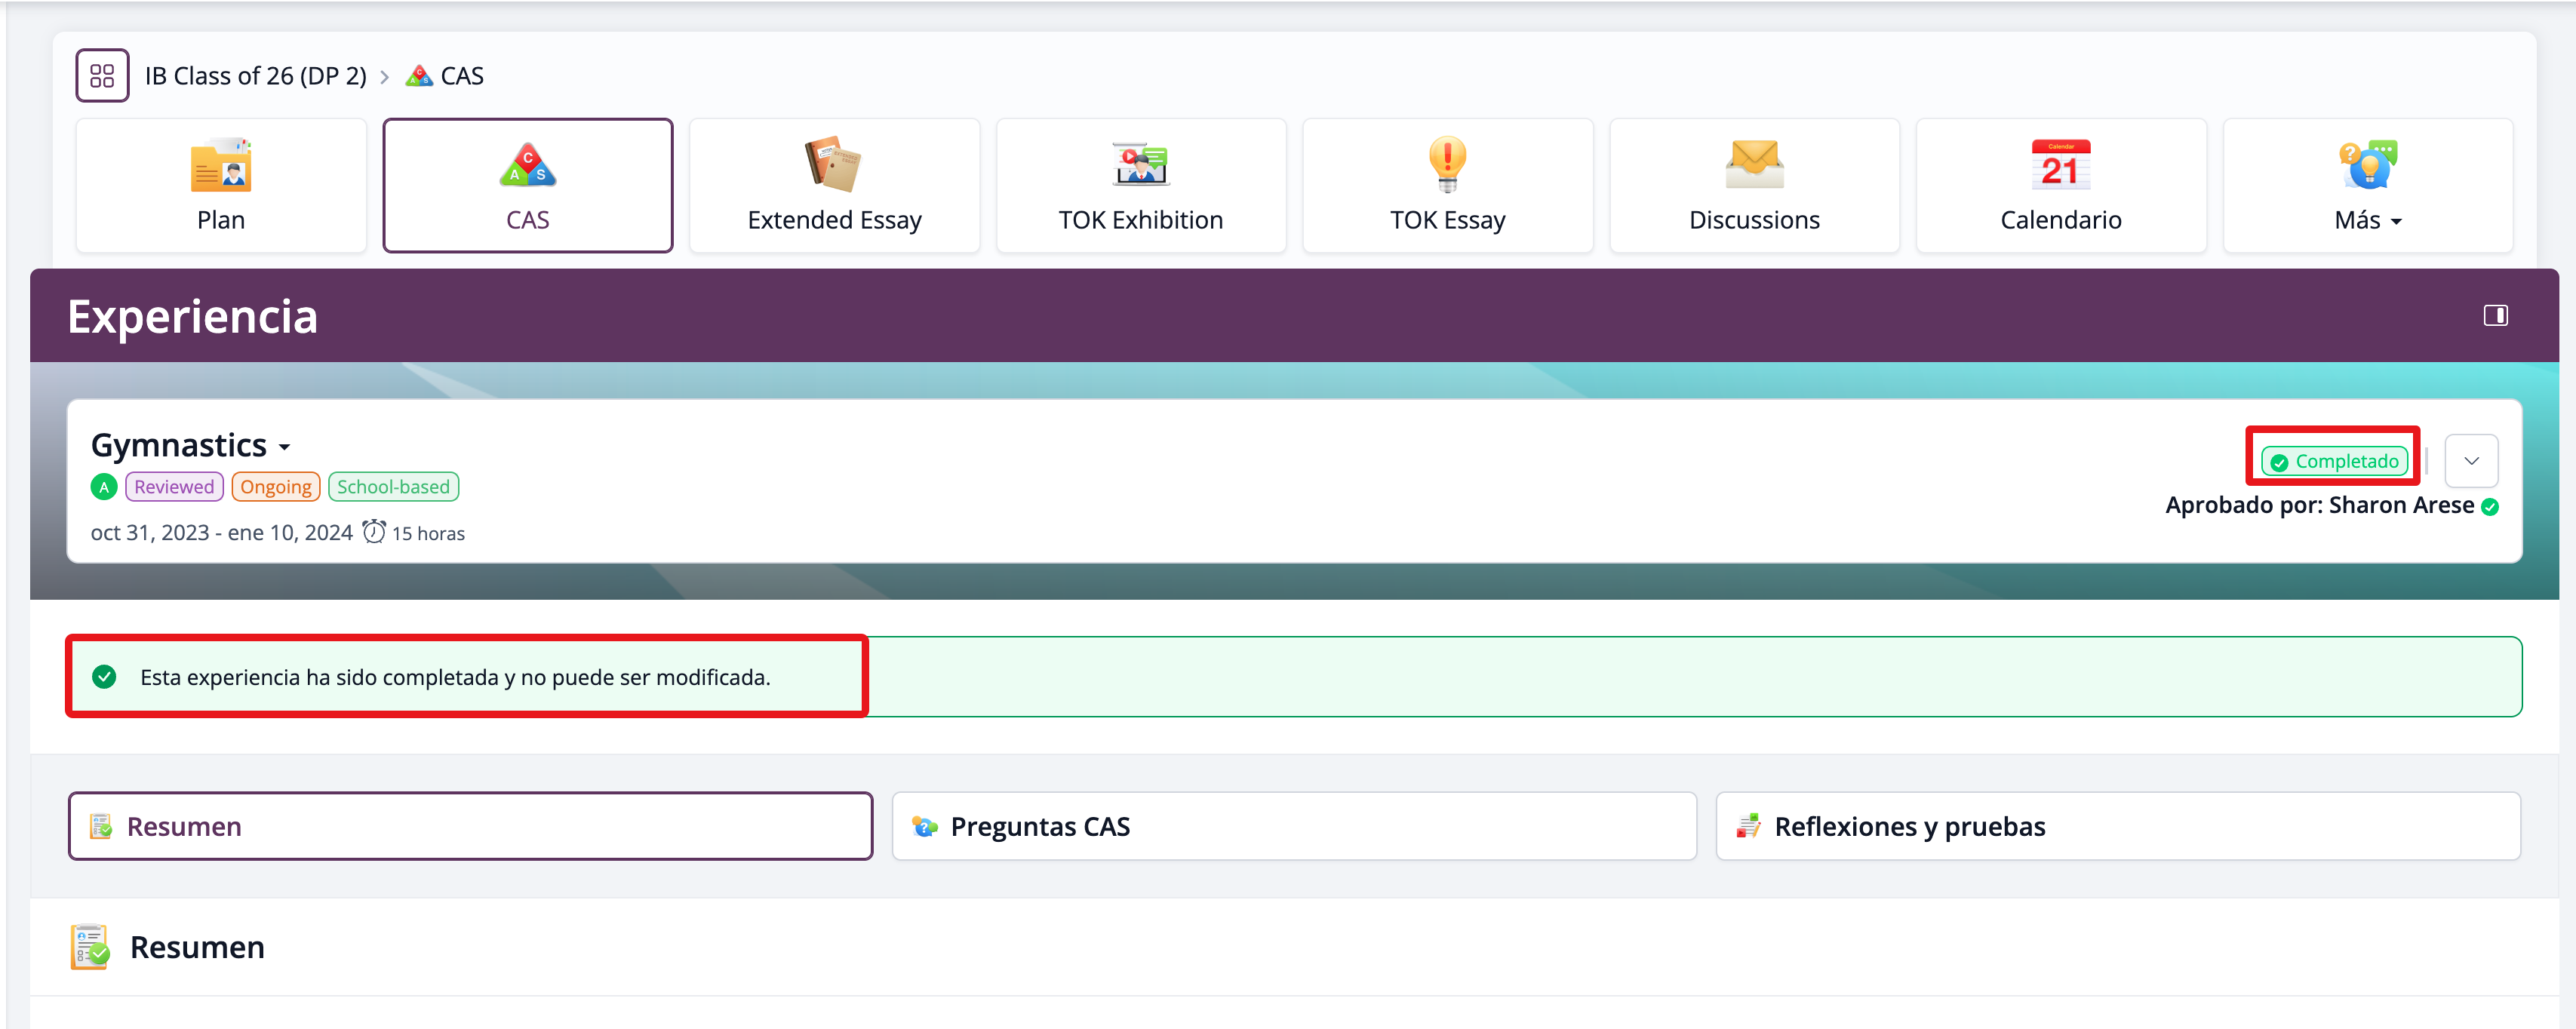The image size is (2576, 1029).
Task: Open the Plan section
Action: click(x=221, y=186)
